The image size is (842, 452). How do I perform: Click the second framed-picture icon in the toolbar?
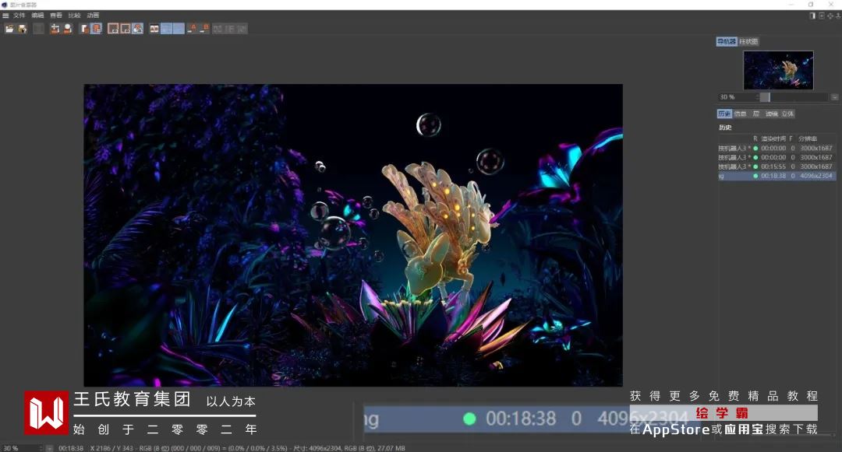tap(126, 29)
